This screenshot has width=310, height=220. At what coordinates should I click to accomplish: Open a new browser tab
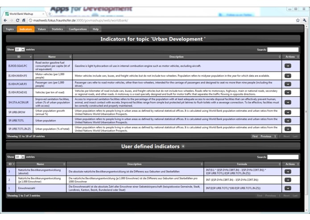click(50, 14)
